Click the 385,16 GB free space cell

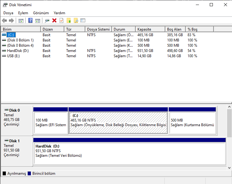[x=175, y=35]
